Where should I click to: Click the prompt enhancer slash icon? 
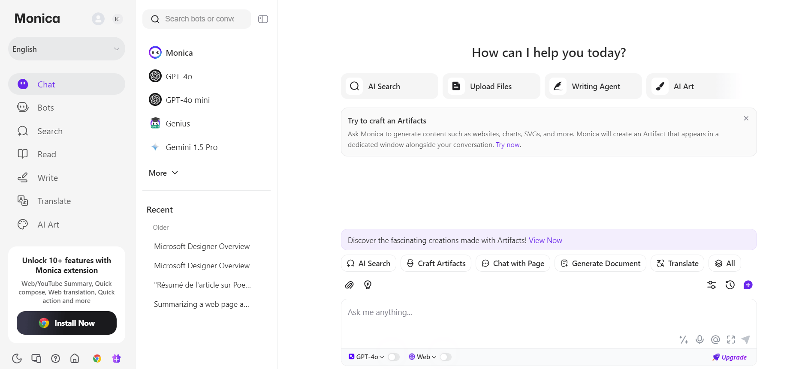tap(684, 339)
